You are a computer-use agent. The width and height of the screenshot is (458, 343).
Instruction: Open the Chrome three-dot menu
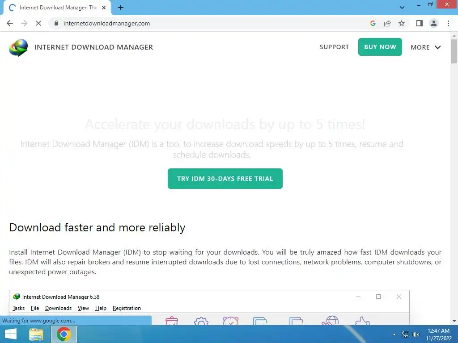448,23
